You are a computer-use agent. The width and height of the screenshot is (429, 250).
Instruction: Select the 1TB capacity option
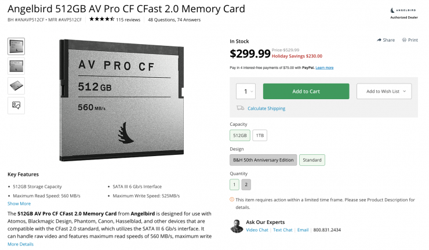point(259,135)
